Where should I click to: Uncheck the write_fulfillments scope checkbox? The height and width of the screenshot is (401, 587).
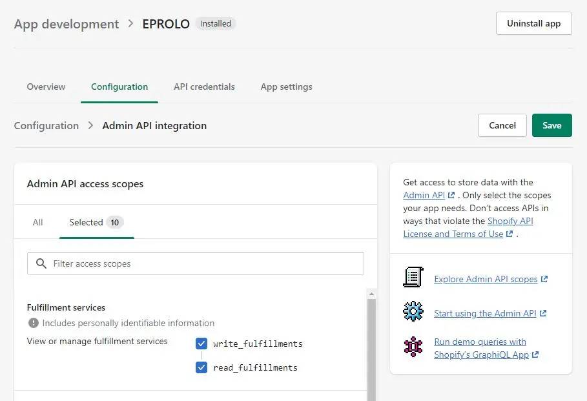coord(201,344)
